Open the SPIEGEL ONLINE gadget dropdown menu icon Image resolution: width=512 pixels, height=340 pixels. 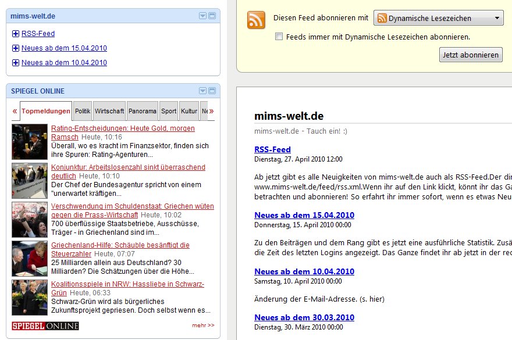pyautogui.click(x=203, y=91)
